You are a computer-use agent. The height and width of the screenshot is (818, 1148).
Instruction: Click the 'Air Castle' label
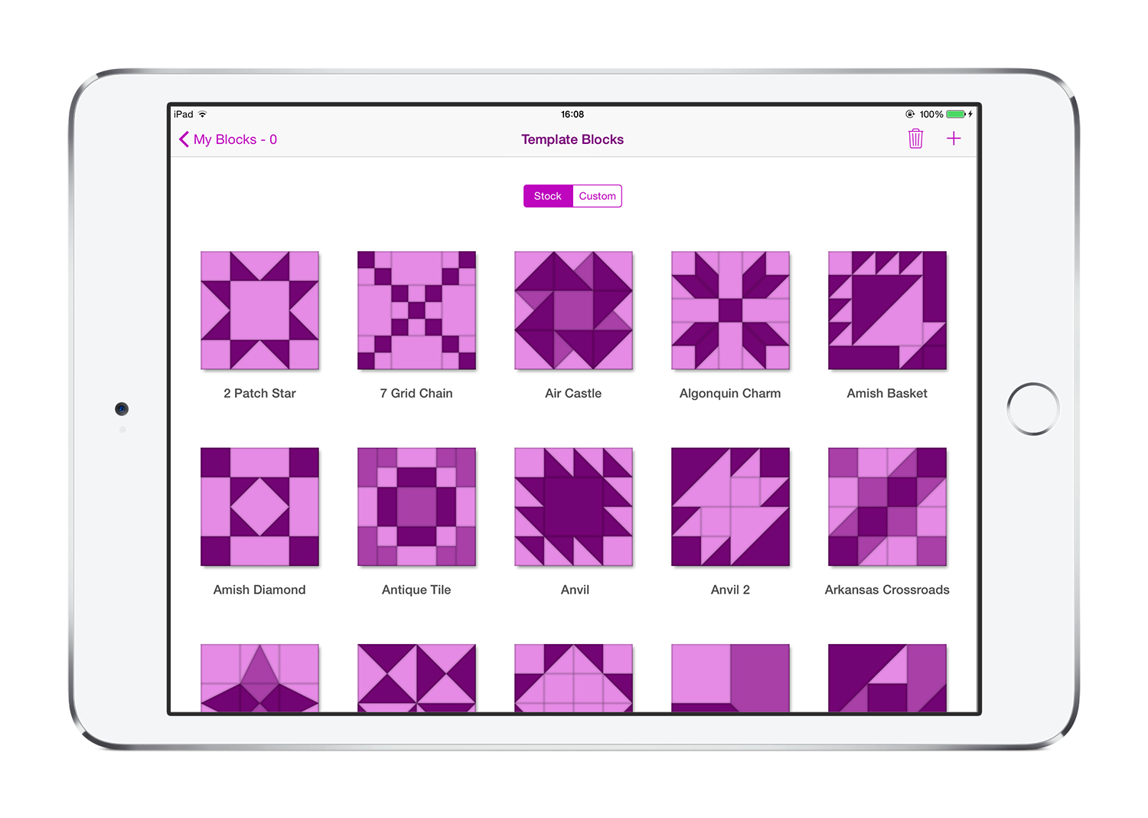pyautogui.click(x=573, y=393)
